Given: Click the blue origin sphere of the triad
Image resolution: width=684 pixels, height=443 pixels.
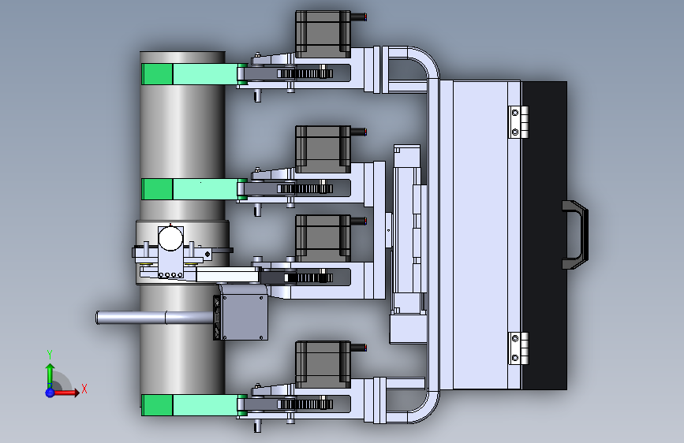Looking at the screenshot, I should coord(50,393).
